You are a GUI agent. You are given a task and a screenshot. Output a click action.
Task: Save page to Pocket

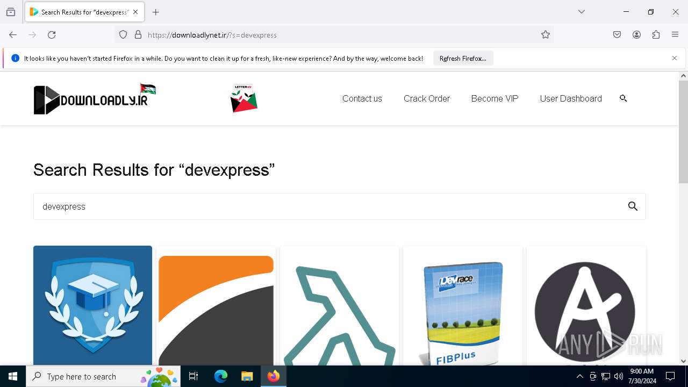pos(617,35)
